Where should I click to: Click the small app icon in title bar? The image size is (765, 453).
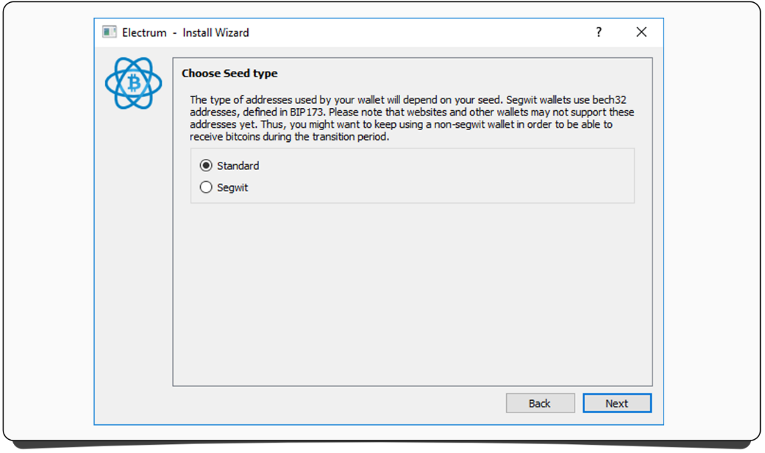110,32
